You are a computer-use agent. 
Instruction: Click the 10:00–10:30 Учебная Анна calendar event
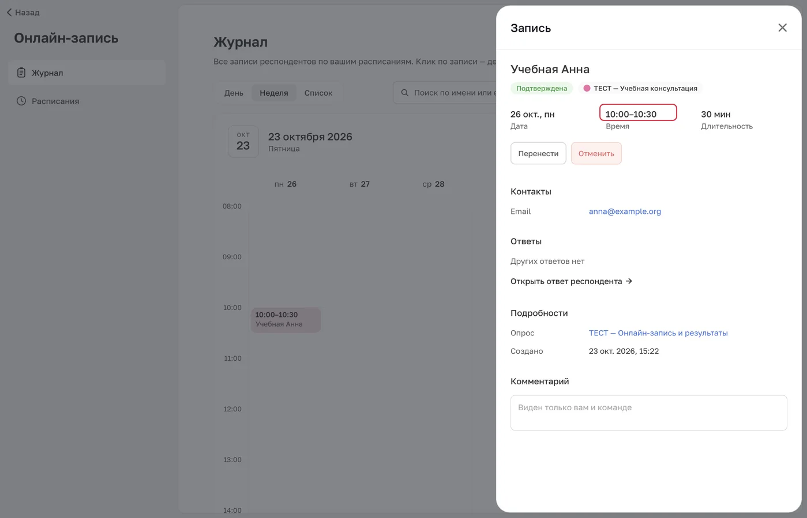(x=286, y=320)
